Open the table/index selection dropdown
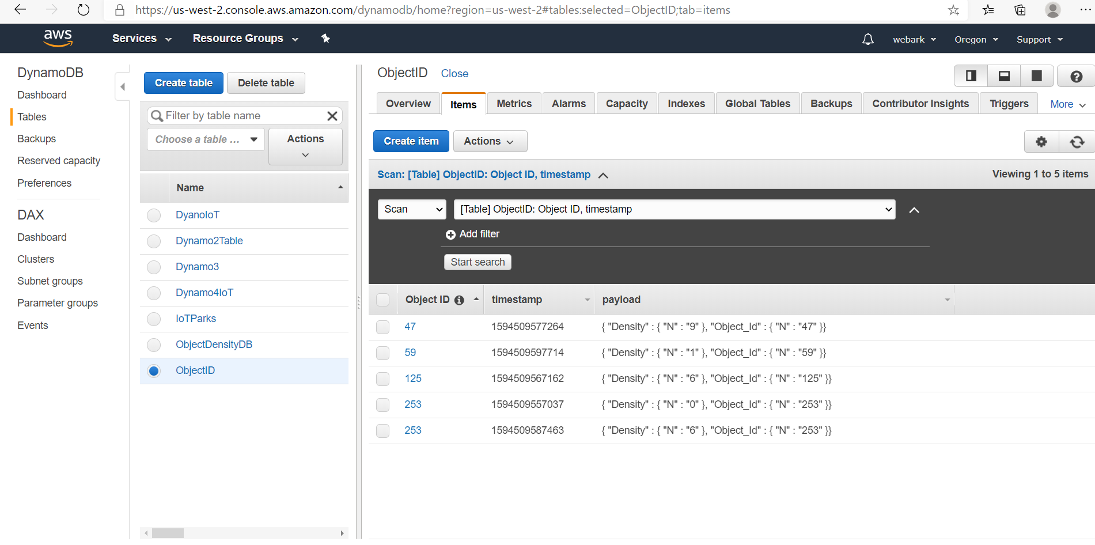Screen dimensions: 1095x545 pyautogui.click(x=674, y=209)
